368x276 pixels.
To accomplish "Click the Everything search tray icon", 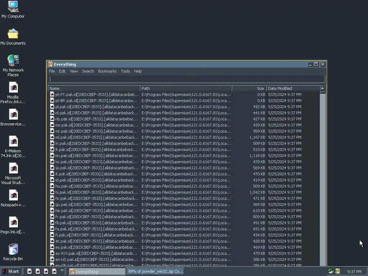I will [337, 271].
